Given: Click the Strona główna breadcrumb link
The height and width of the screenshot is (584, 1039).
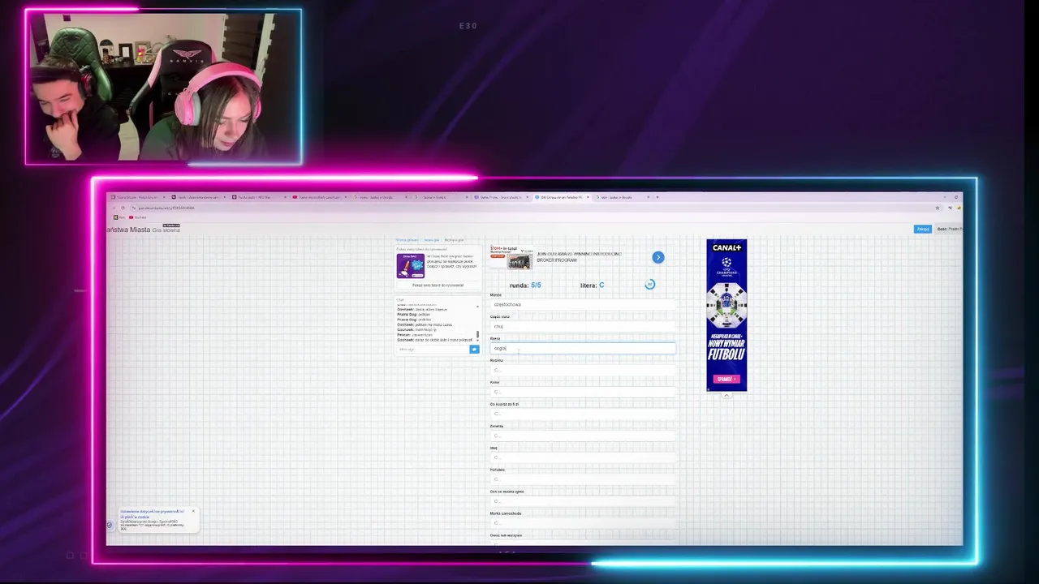Looking at the screenshot, I should coord(407,240).
